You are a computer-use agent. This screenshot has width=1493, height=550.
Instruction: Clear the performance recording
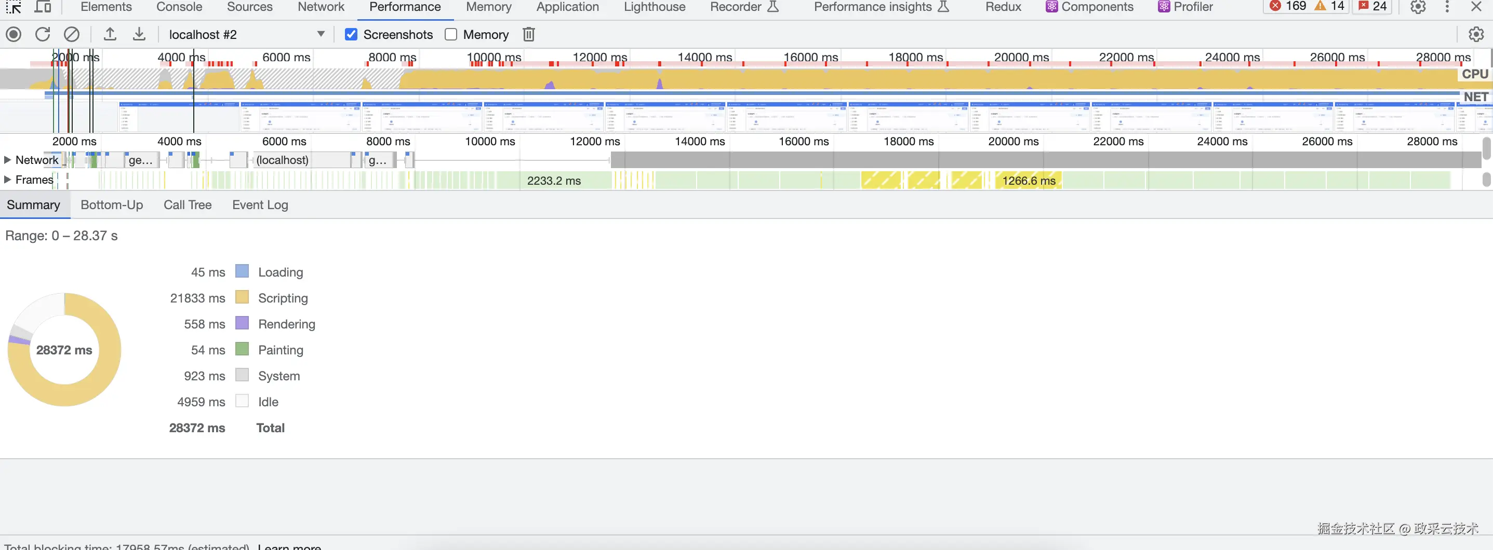72,34
